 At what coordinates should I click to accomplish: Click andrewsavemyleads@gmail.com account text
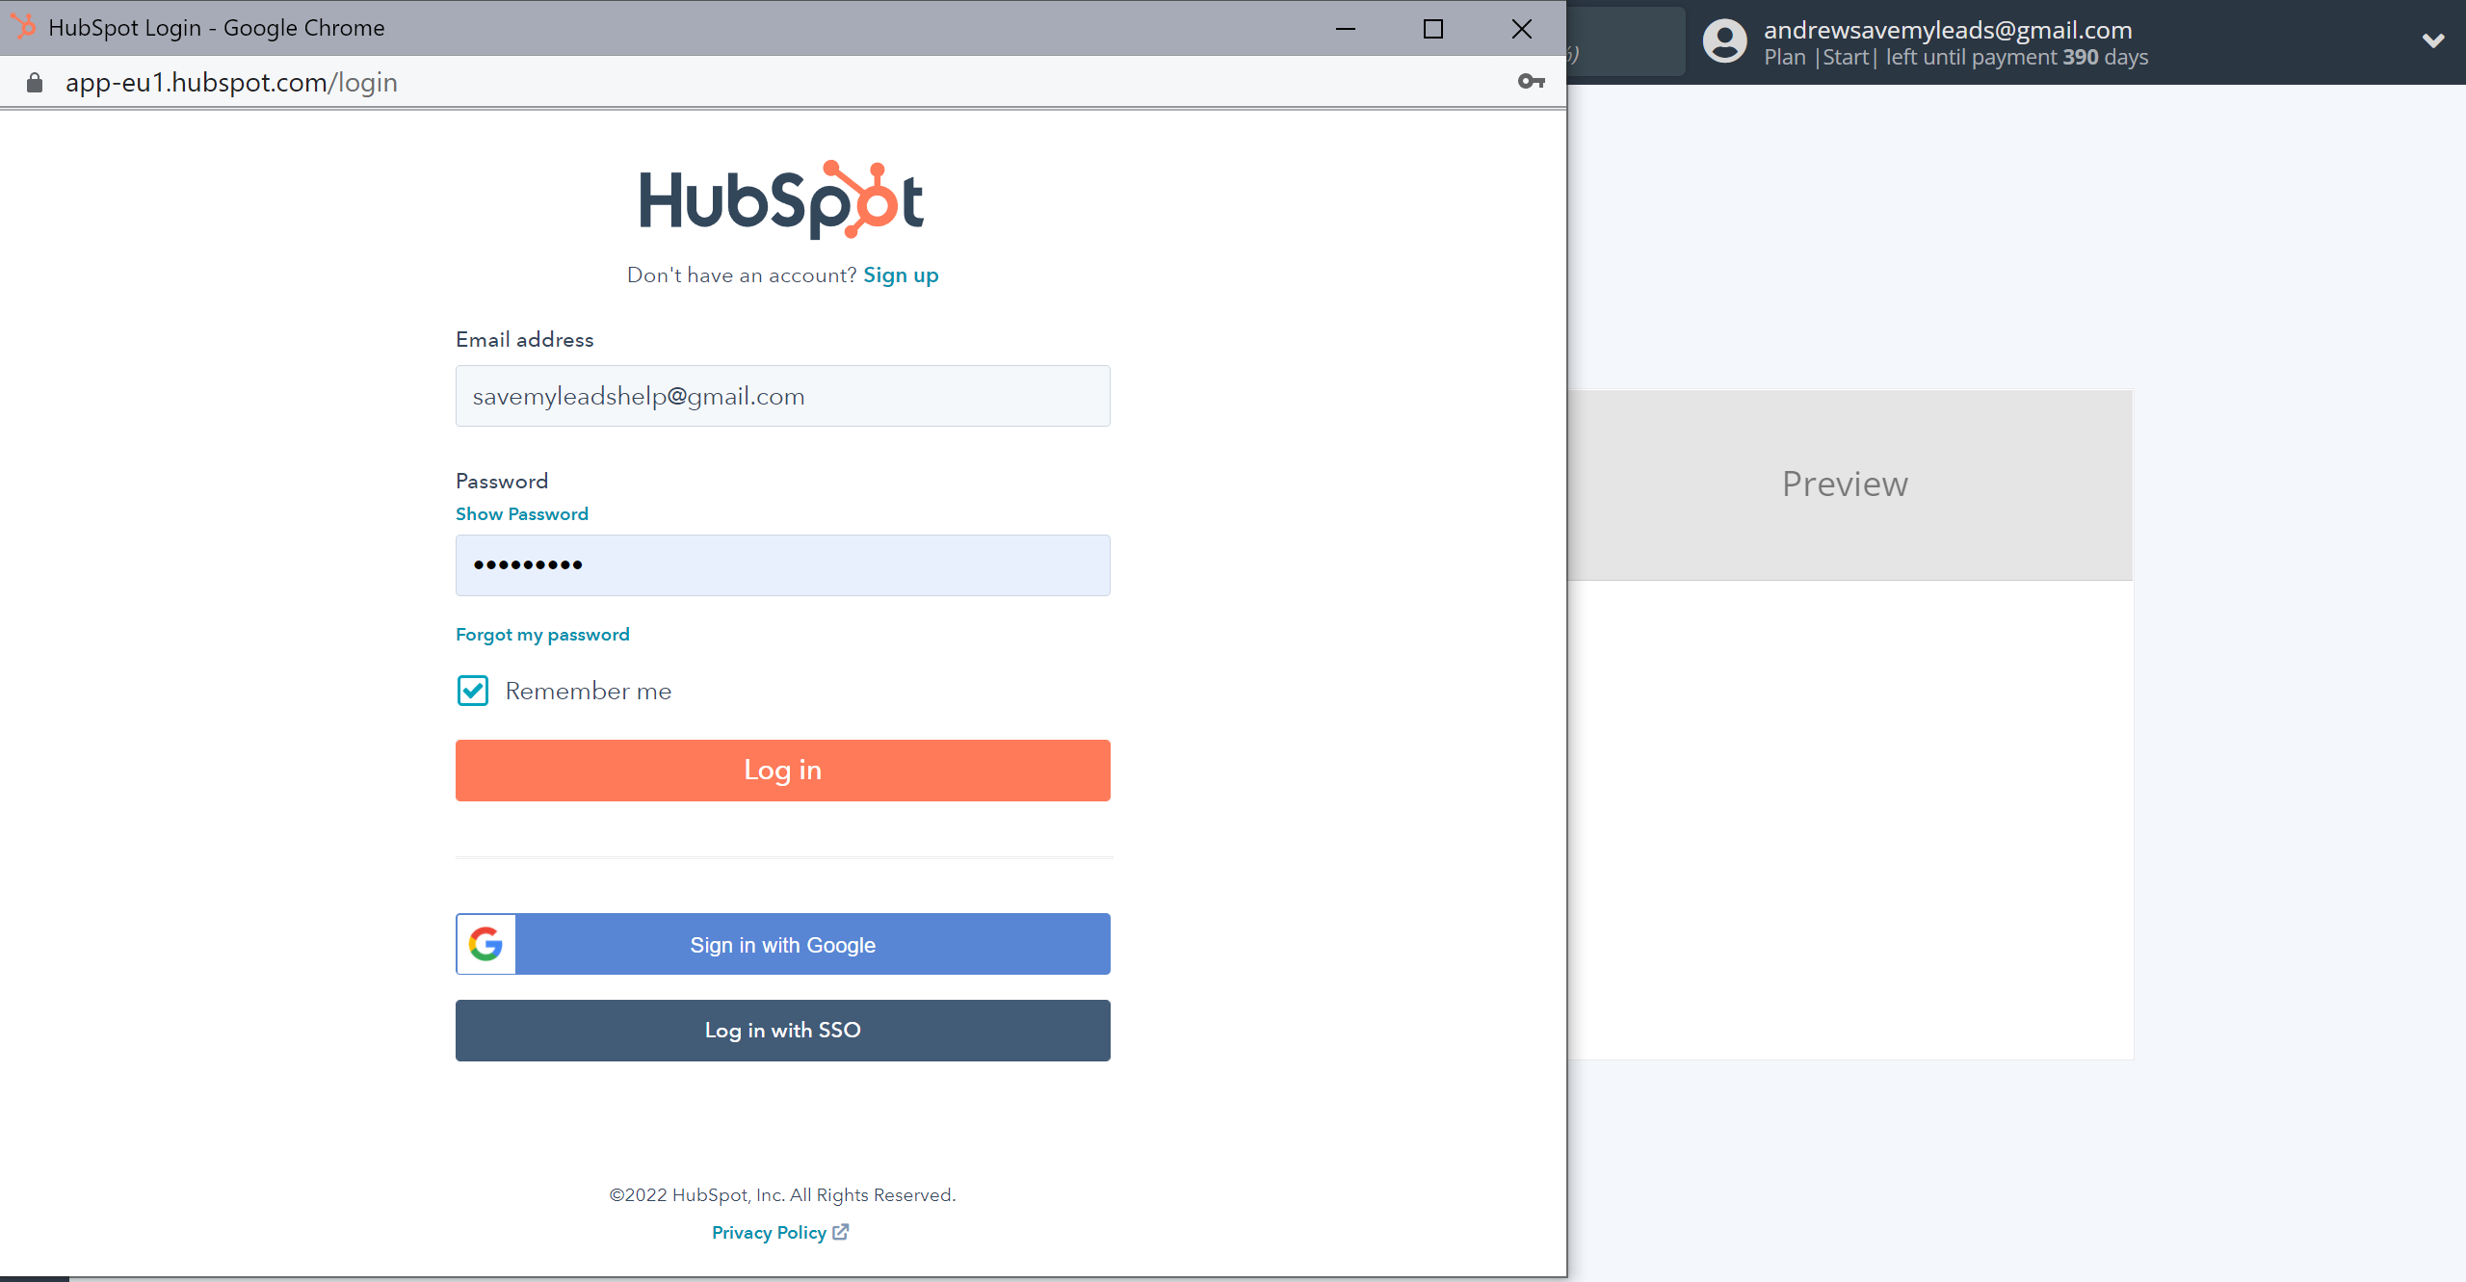click(1948, 30)
